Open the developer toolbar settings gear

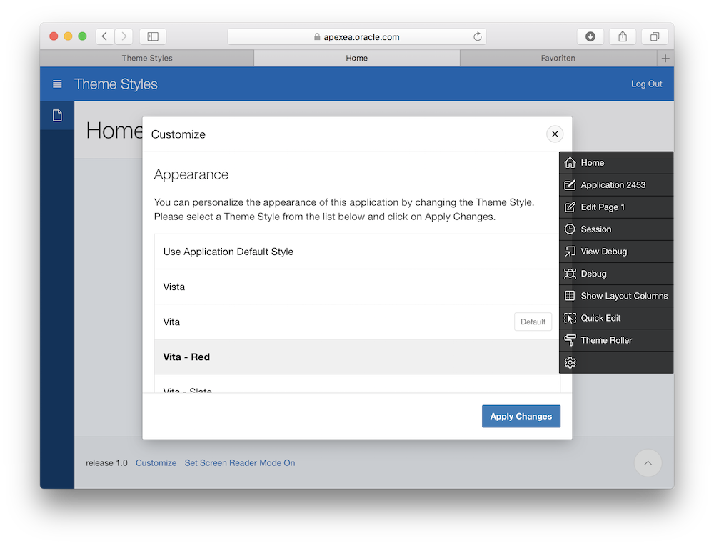[x=570, y=363]
